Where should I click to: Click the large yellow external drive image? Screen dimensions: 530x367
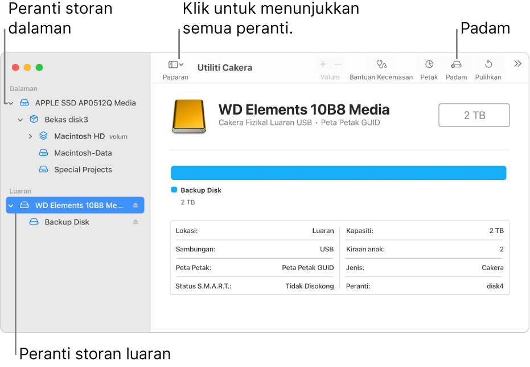[x=189, y=116]
